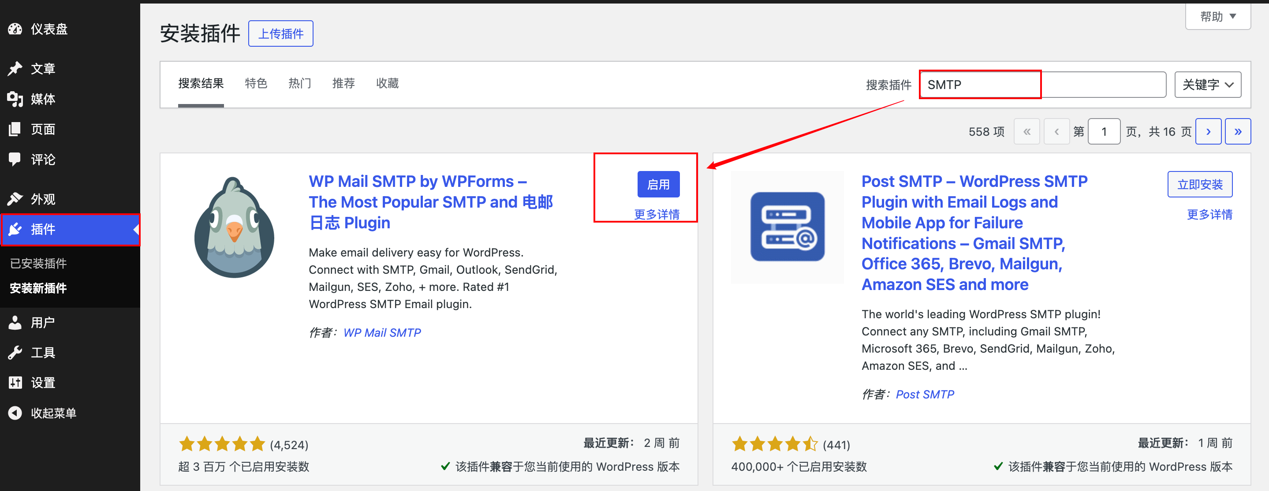Click 超 3 百万 个已启用安装数 text
The image size is (1269, 491).
point(244,466)
